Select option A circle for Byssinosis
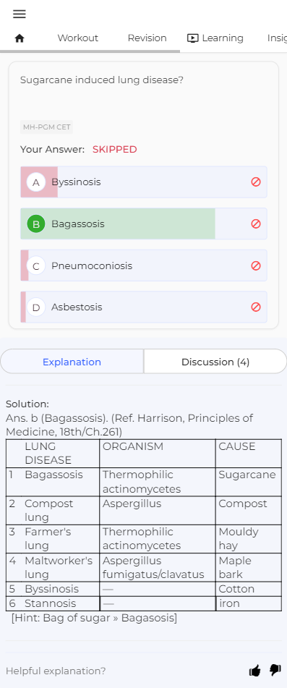287x688 pixels. tap(36, 182)
